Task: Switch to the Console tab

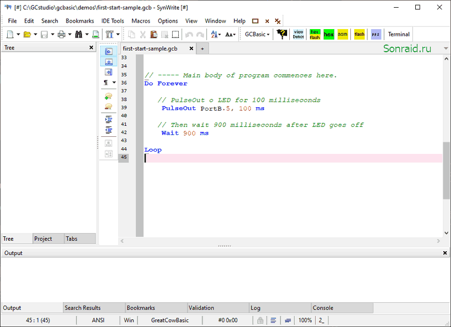Action: (342, 308)
